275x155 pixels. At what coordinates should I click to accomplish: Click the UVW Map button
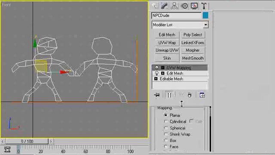167,43
